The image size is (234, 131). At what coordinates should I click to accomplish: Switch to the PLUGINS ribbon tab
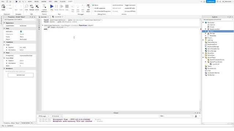coord(63,1)
